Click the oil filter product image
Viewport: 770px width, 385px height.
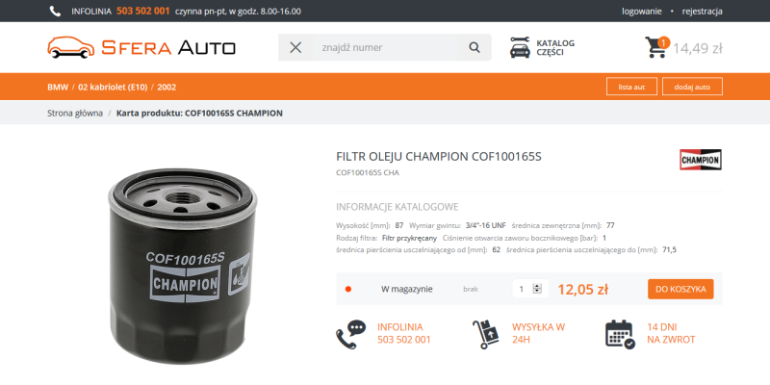[x=182, y=266]
